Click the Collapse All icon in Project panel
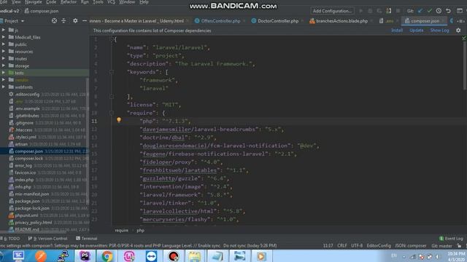467x262 pixels. [63, 21]
